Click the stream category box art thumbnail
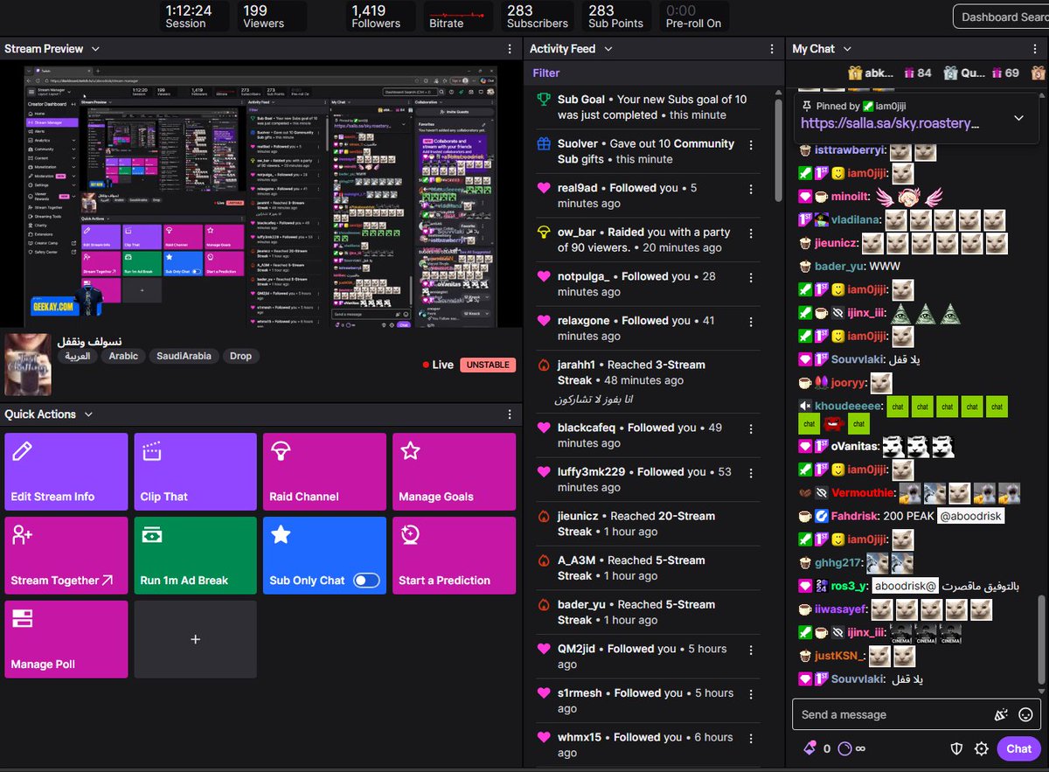1049x772 pixels. pyautogui.click(x=28, y=365)
